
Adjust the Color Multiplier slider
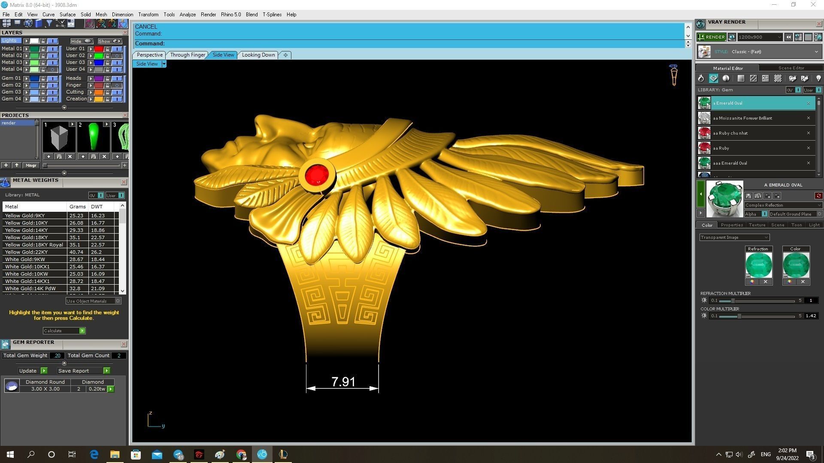pyautogui.click(x=739, y=316)
